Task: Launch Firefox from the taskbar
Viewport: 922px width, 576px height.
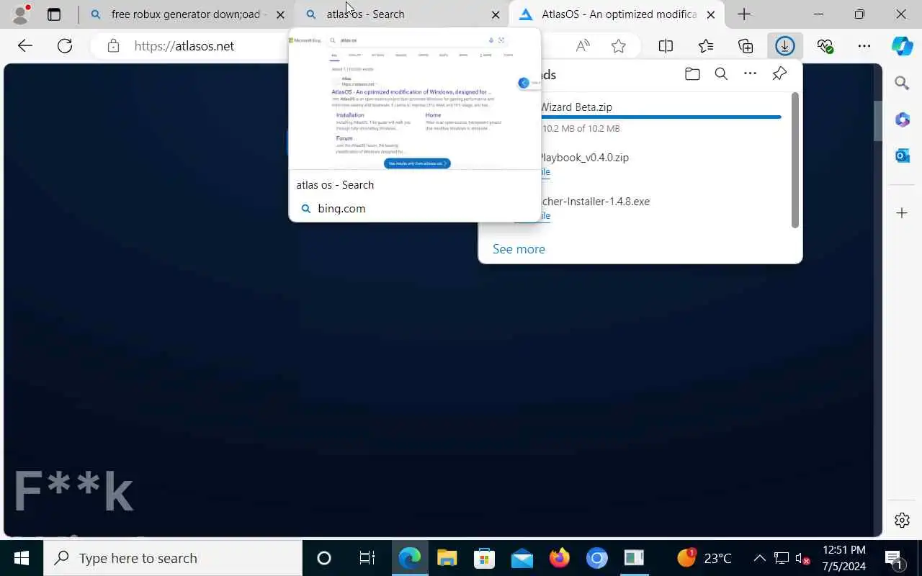Action: (x=560, y=558)
